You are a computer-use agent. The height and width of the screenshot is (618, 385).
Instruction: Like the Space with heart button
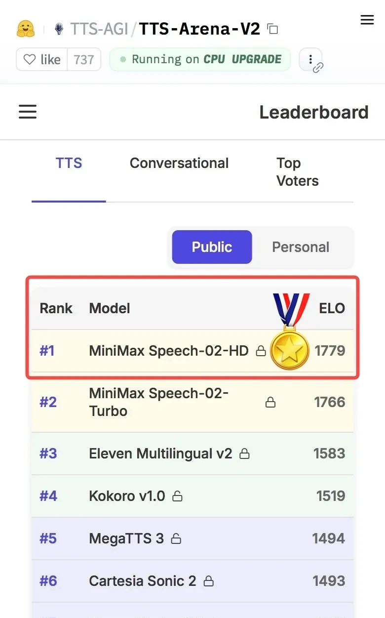coord(42,60)
